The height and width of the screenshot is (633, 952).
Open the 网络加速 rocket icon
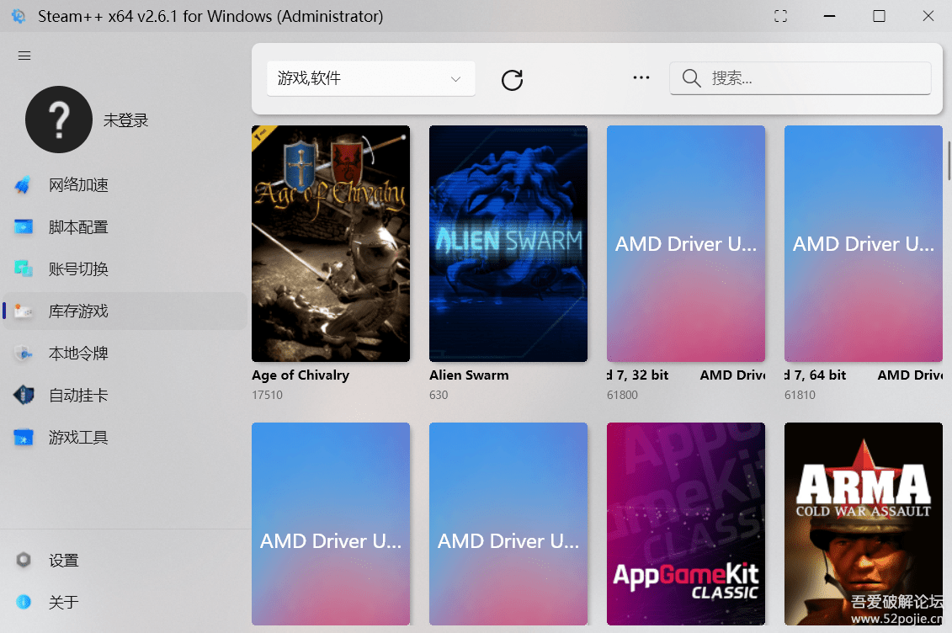tap(23, 184)
